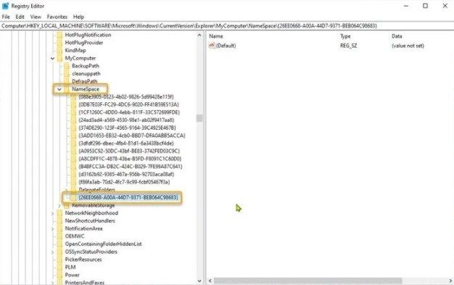Click the BackupPath folder icon
The image size is (454, 285).
tap(67, 66)
